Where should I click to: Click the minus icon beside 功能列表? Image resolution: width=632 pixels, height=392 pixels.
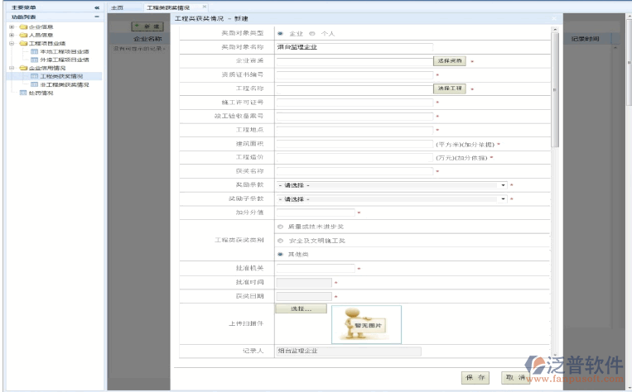point(96,17)
